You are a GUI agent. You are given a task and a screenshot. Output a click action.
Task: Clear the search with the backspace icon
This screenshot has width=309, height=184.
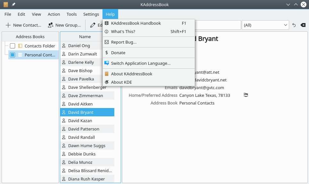pos(303,25)
